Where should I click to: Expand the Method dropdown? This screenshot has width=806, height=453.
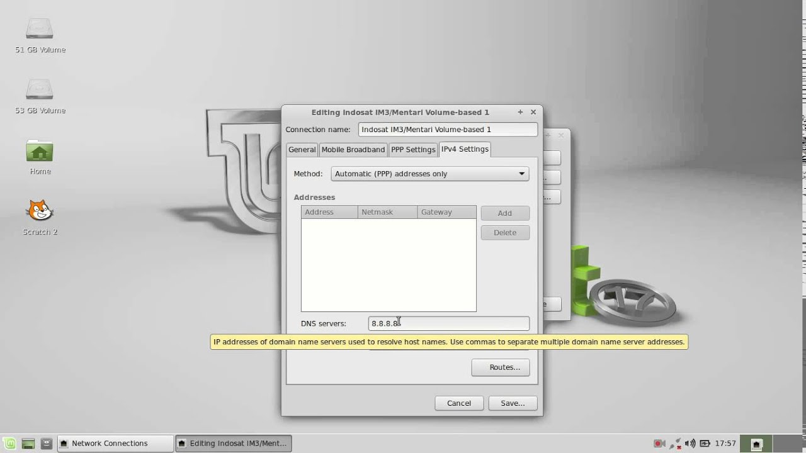pos(430,174)
